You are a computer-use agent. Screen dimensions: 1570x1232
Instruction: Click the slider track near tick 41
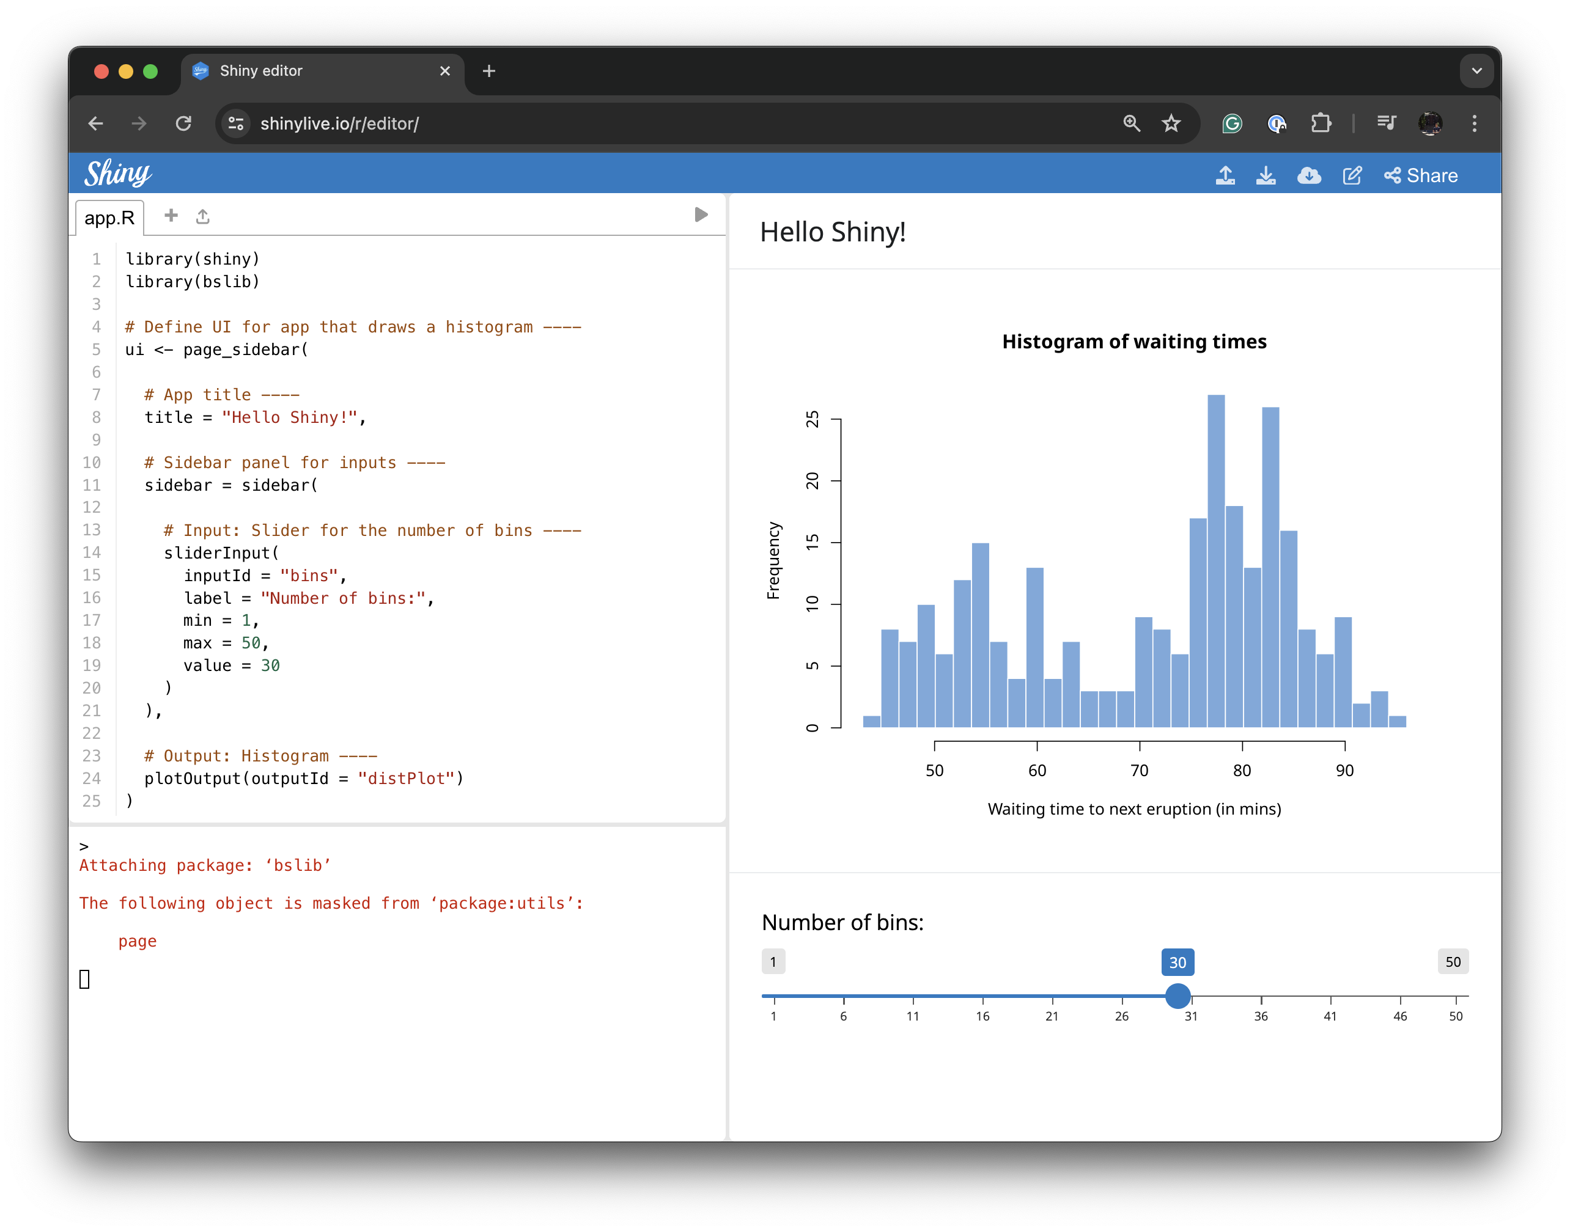(x=1330, y=996)
